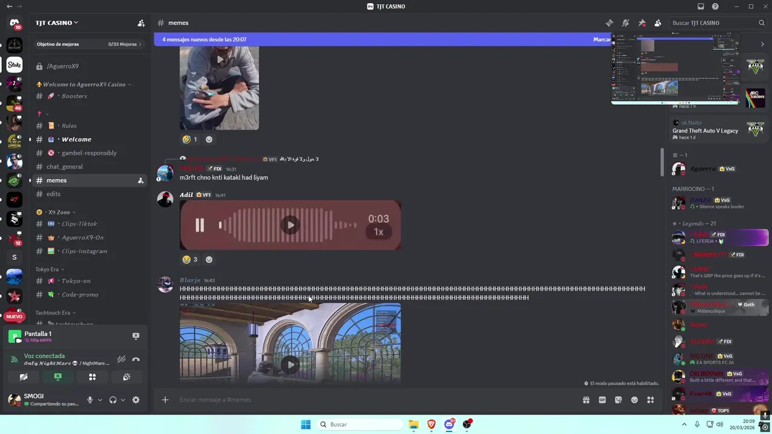The image size is (772, 434).
Task: Add reaction icon below Adil's voice message
Action: coord(209,260)
